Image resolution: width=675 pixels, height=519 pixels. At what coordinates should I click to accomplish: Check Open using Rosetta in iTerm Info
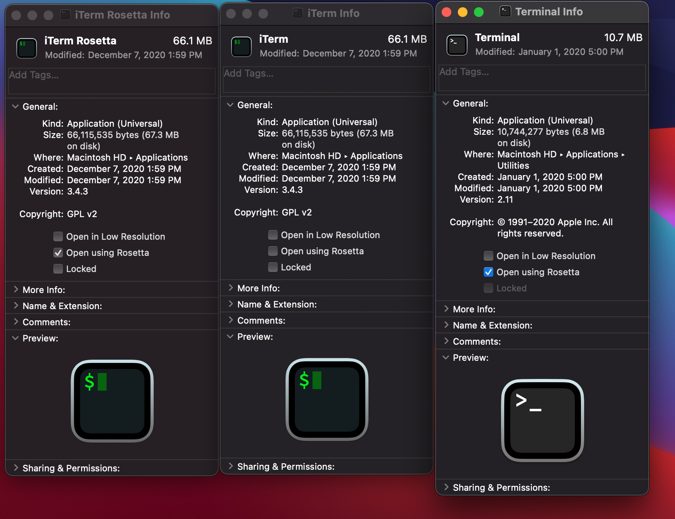pyautogui.click(x=273, y=251)
